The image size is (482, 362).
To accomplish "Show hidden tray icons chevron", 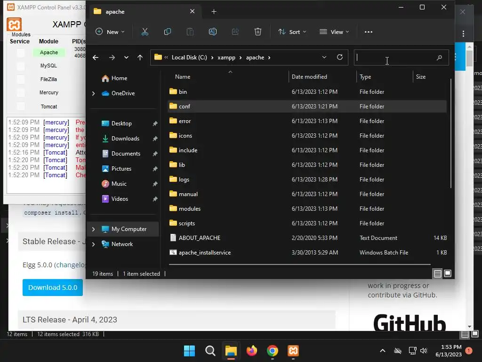I will [383, 351].
